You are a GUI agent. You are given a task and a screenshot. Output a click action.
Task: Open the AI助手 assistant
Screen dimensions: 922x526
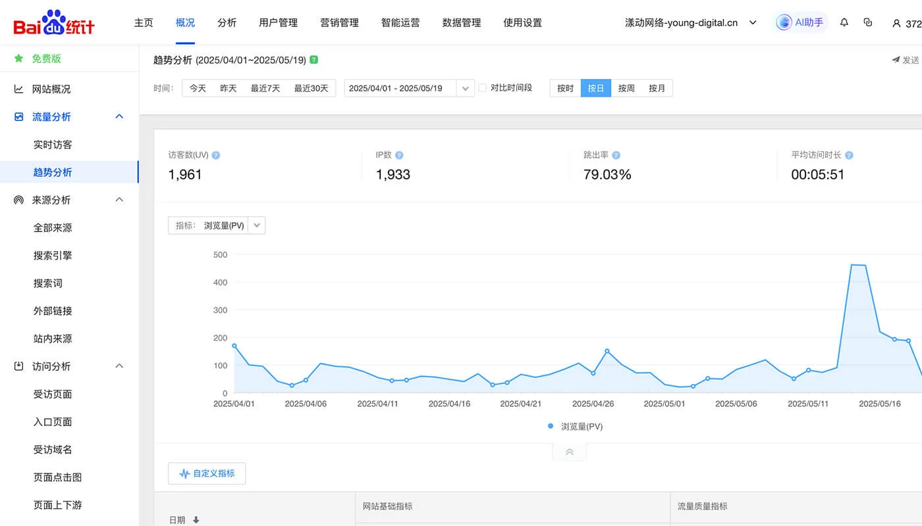(800, 22)
